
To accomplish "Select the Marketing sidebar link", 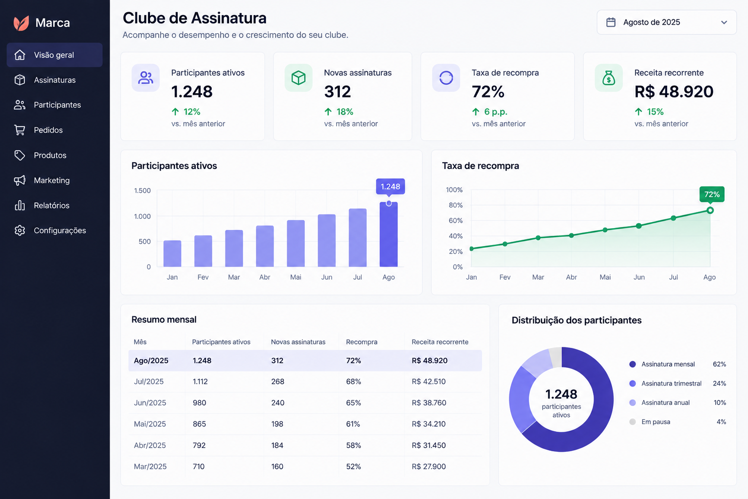I will tap(55, 180).
